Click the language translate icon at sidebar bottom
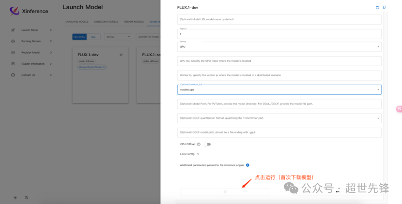Screen dimensions: 402x204 point(27,198)
